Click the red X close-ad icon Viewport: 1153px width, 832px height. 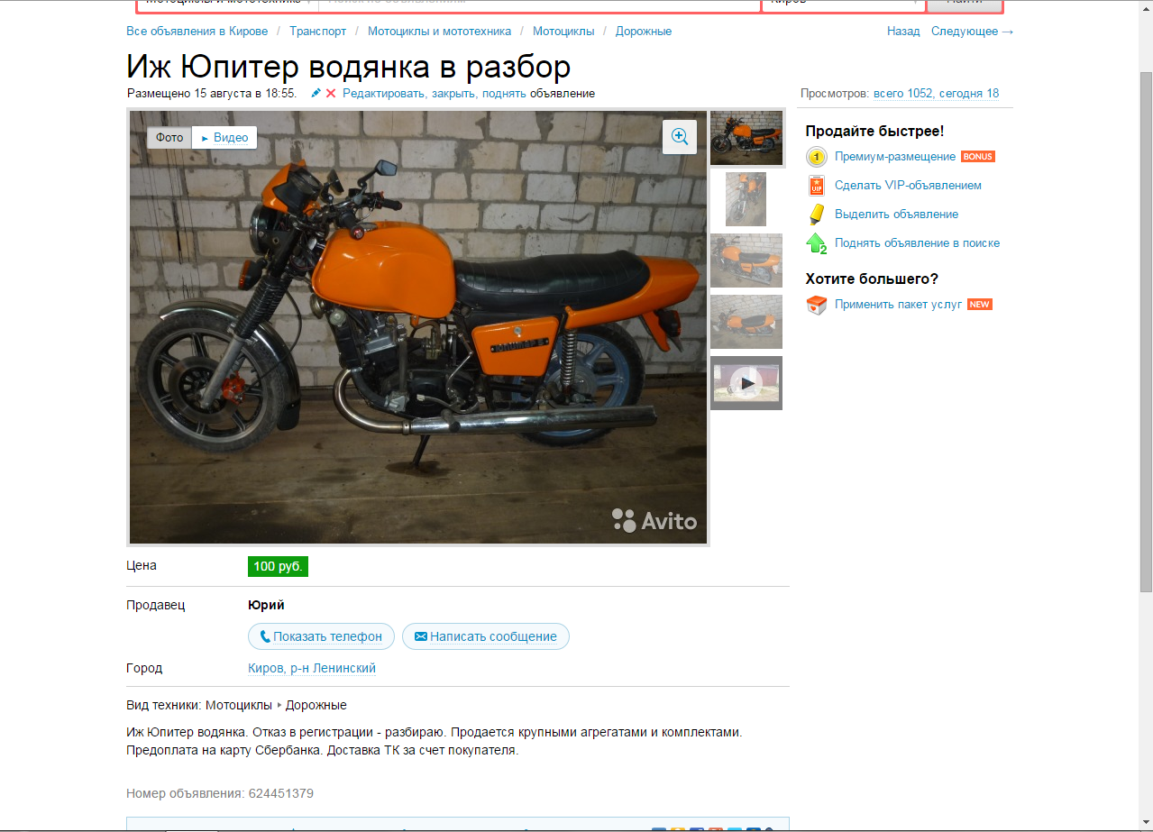coord(331,93)
